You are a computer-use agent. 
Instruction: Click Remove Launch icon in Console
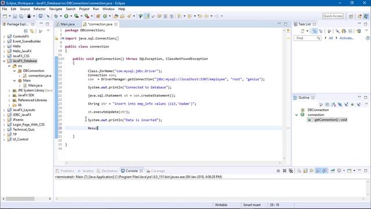click(x=285, y=171)
